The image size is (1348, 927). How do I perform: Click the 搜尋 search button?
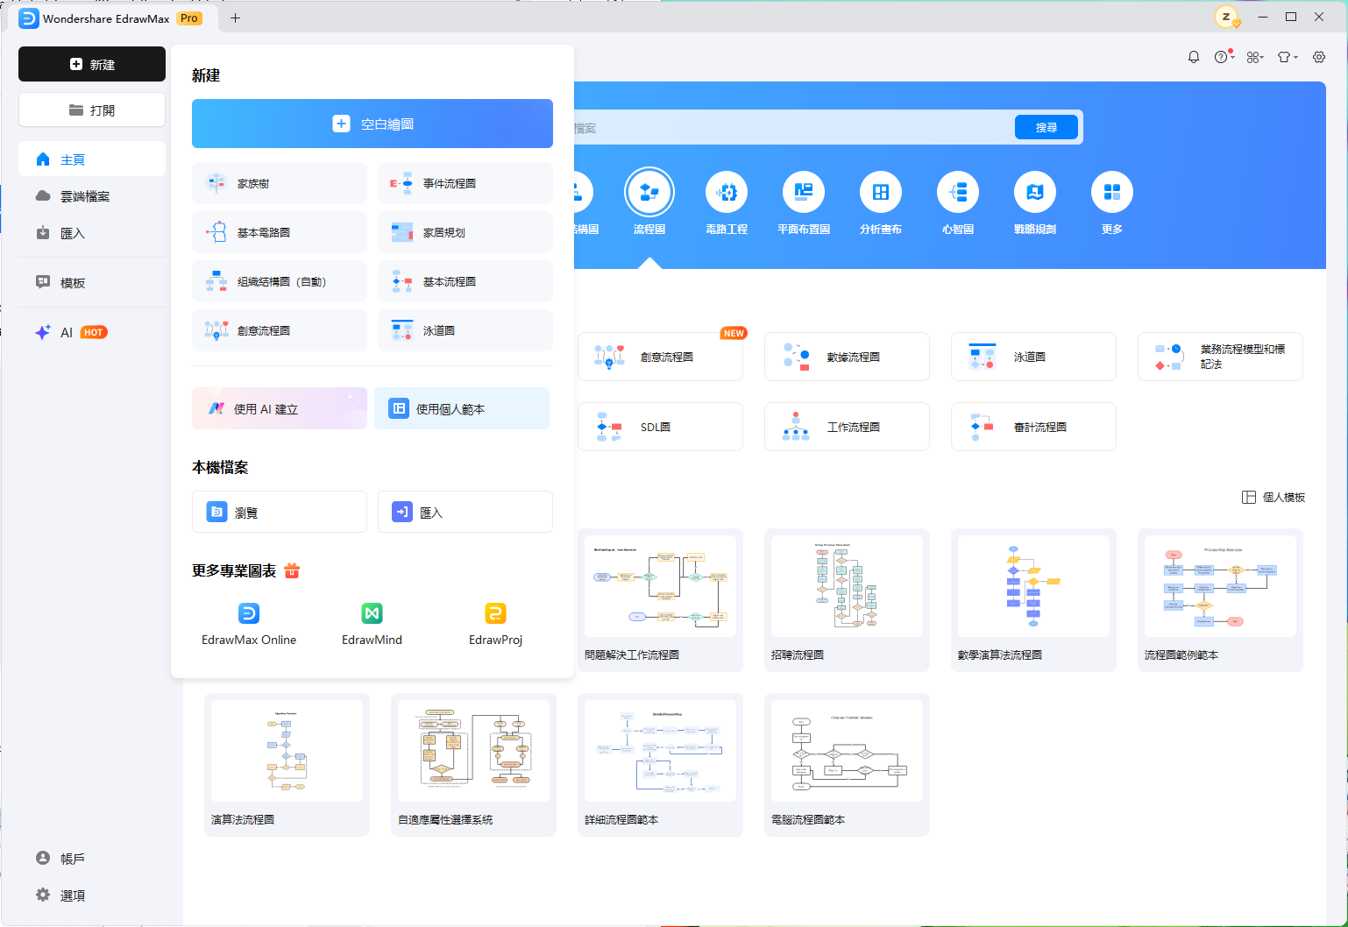[x=1046, y=127]
